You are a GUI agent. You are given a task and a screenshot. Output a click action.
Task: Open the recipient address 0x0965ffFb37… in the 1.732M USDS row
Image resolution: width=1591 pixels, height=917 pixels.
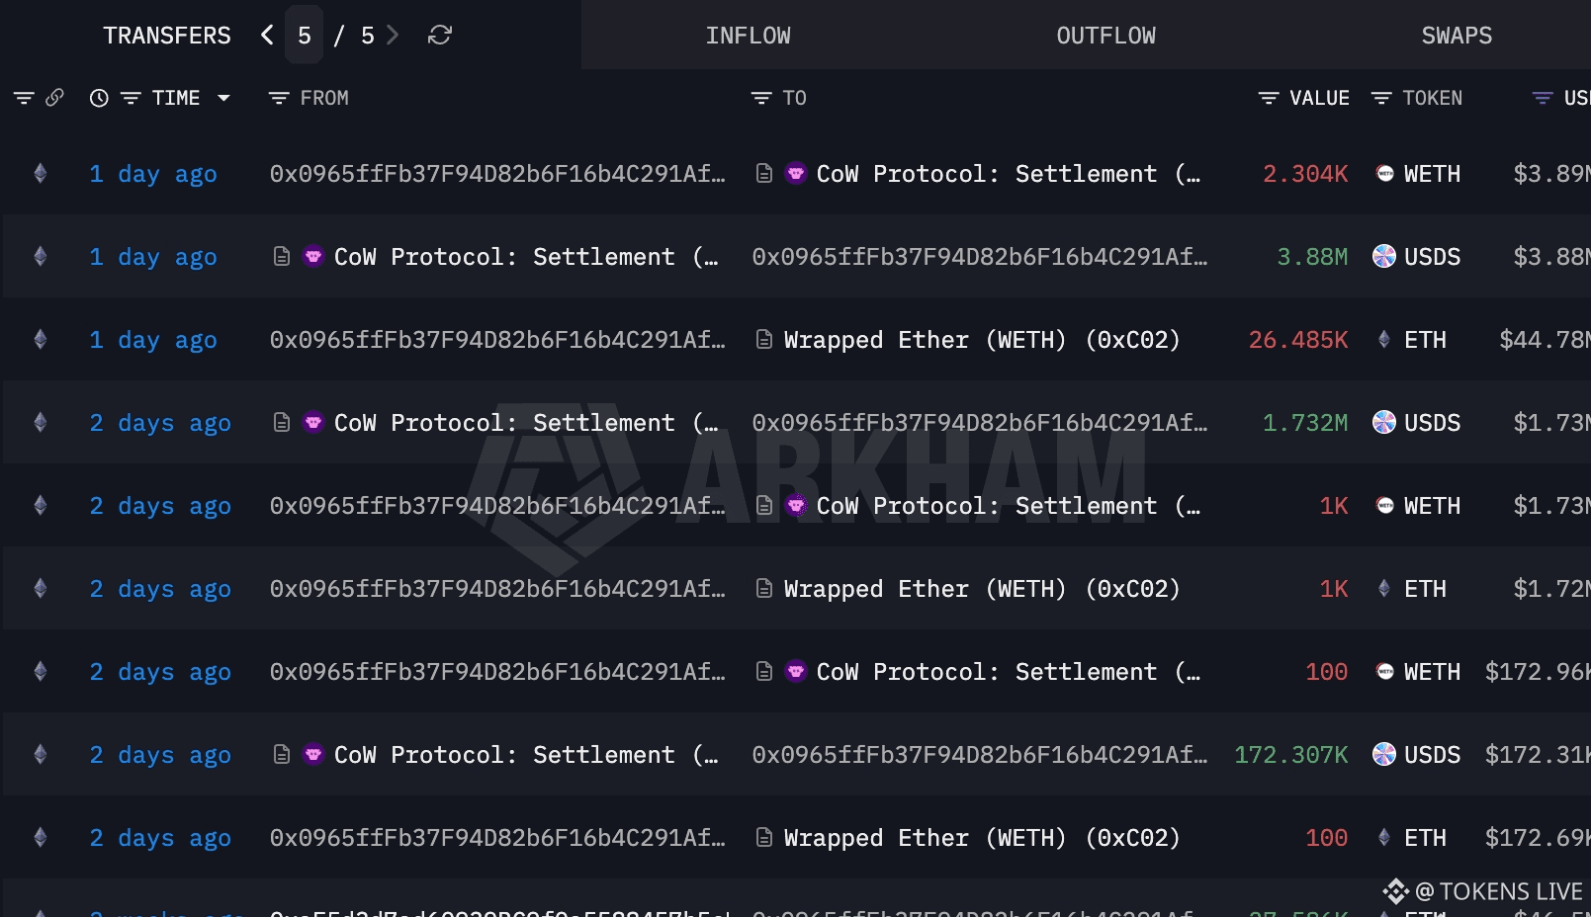tap(980, 423)
